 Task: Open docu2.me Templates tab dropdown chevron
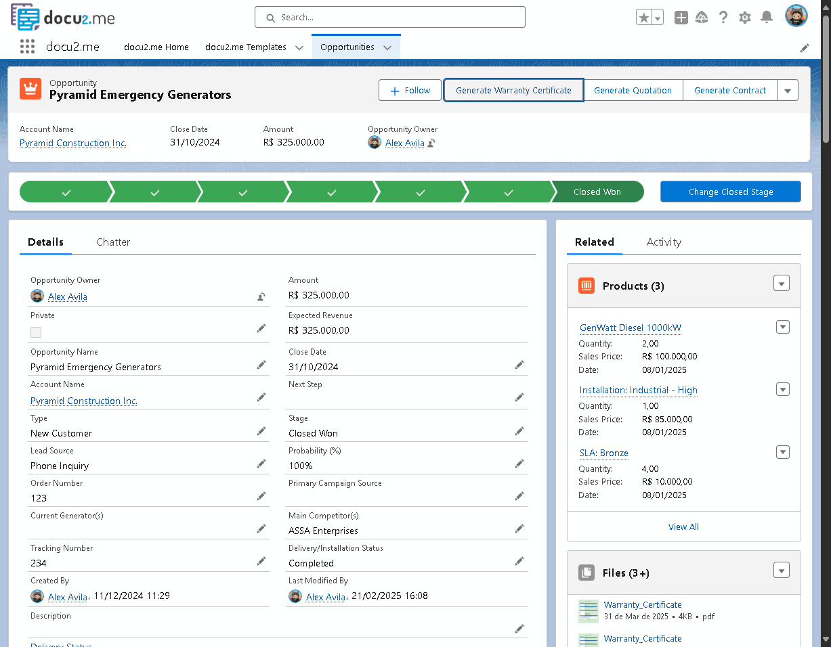tap(299, 47)
